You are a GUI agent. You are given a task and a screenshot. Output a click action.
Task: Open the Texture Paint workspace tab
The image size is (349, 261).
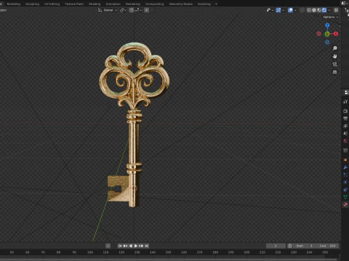74,4
